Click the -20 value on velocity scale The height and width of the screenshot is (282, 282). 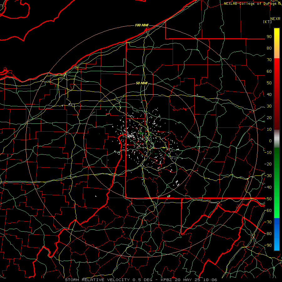click(268, 164)
